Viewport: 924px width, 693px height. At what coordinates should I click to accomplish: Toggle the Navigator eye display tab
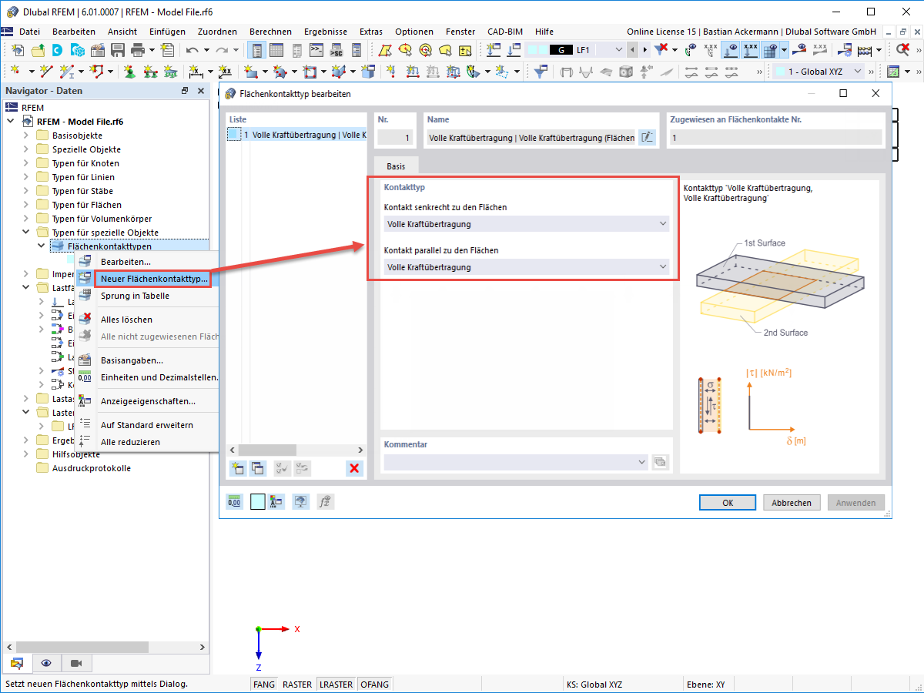pyautogui.click(x=46, y=663)
